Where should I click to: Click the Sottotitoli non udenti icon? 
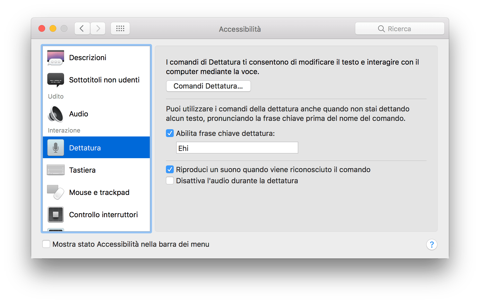56,80
